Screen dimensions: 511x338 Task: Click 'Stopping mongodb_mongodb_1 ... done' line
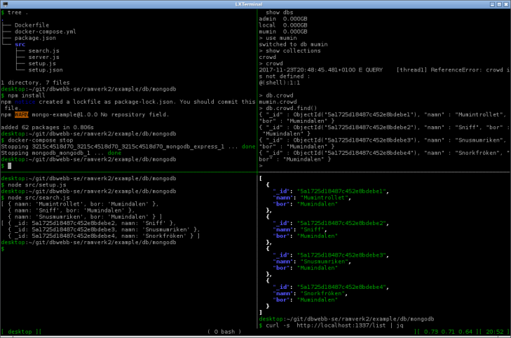pos(61,153)
